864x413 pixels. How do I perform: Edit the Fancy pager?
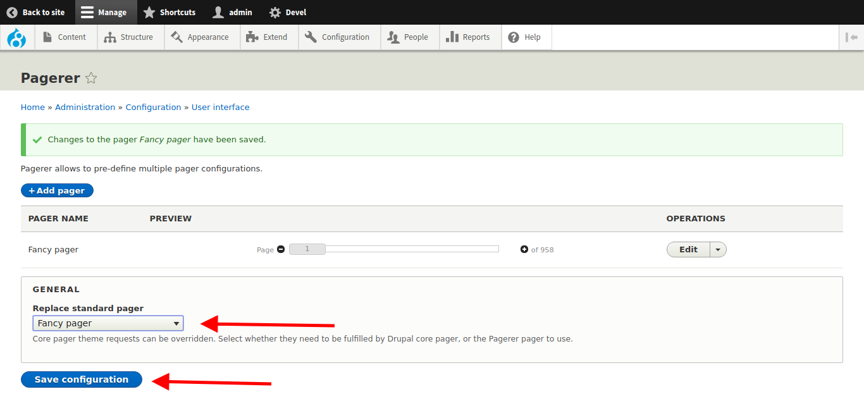pos(688,250)
